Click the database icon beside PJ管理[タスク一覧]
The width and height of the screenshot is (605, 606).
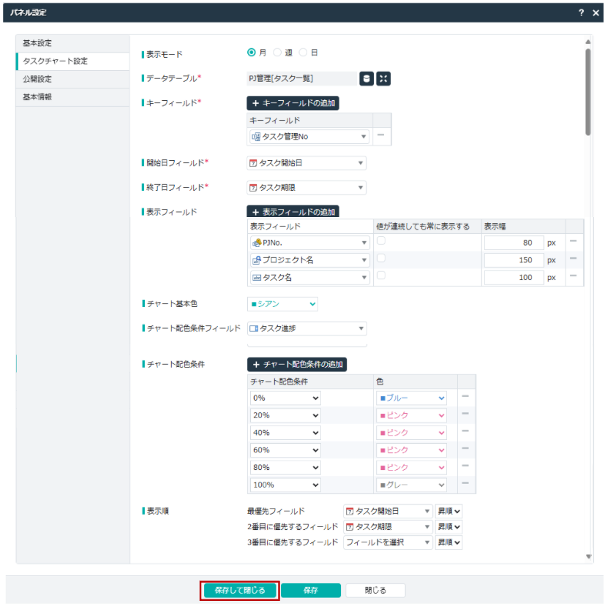click(367, 78)
